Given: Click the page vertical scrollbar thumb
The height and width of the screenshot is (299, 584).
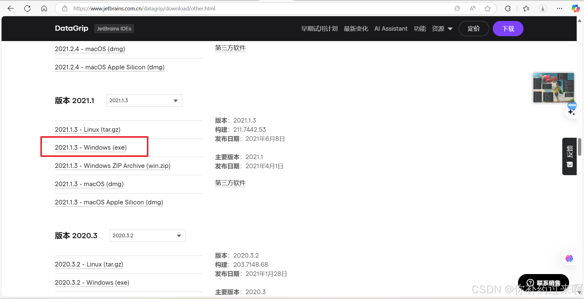Looking at the screenshot, I should [580, 147].
